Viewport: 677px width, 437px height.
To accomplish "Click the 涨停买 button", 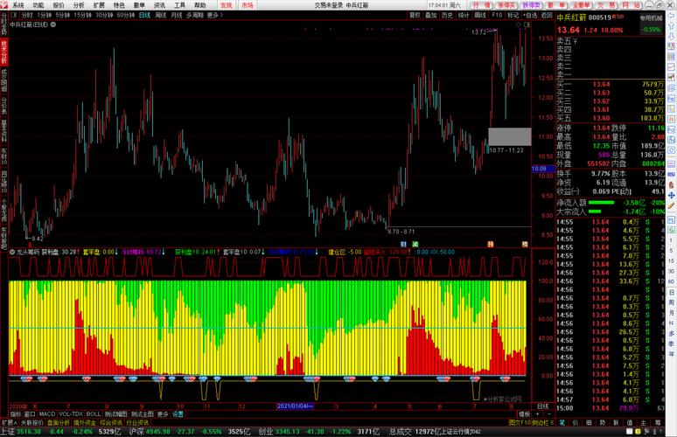I will tap(506, 5).
